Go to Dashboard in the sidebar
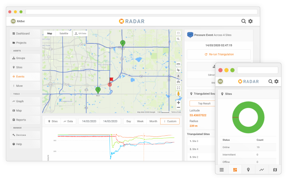The image size is (288, 180). 25,33
